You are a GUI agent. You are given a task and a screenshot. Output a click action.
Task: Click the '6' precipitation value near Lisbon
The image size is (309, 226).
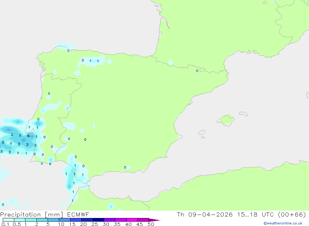tap(28, 136)
